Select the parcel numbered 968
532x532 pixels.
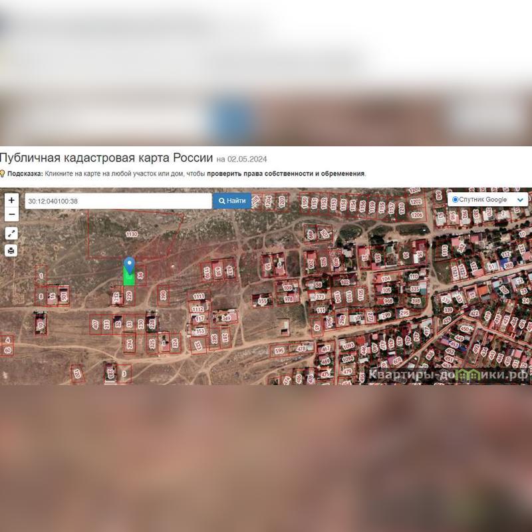click(x=388, y=300)
